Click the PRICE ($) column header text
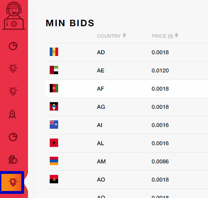Image resolution: width=208 pixels, height=198 pixels. point(162,36)
